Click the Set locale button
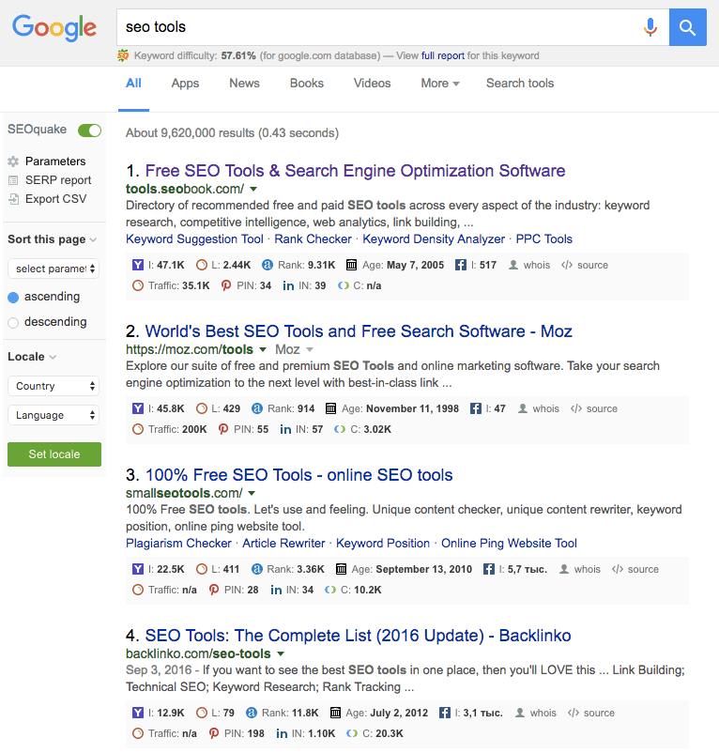 point(54,453)
